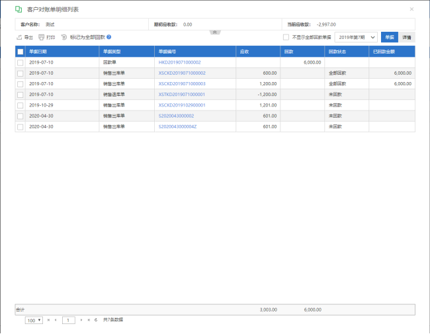Click the green app logo icon
430x334 pixels.
(x=19, y=9)
